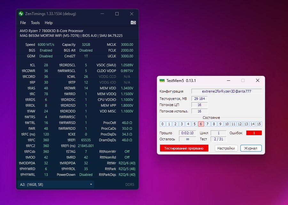The image size is (288, 205).
Task: Click thread status box 15
Action: tap(259, 124)
